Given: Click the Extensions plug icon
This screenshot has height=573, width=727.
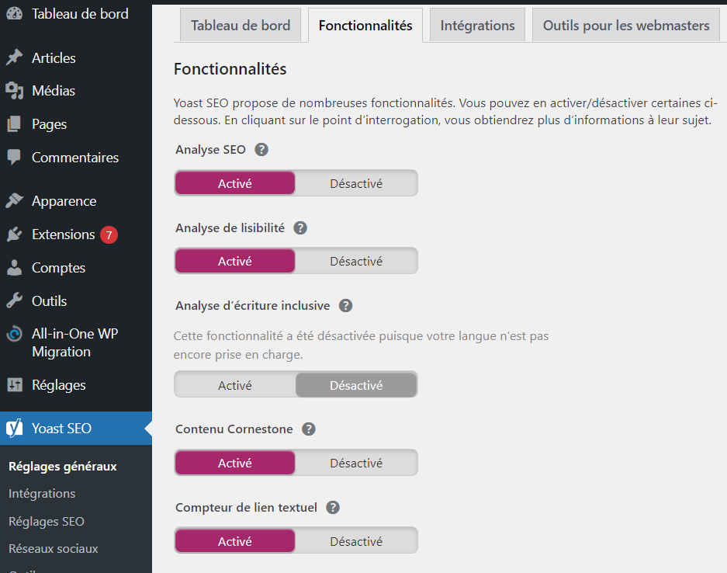Looking at the screenshot, I should point(14,234).
